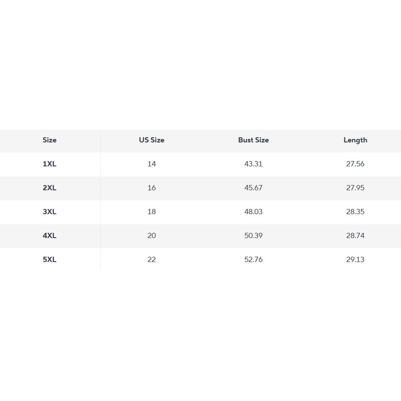401x401 pixels.
Task: Click length value 27.56
Action: [355, 164]
